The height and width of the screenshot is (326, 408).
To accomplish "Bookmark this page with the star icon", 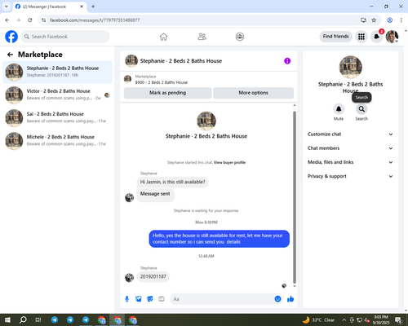I will (374, 20).
